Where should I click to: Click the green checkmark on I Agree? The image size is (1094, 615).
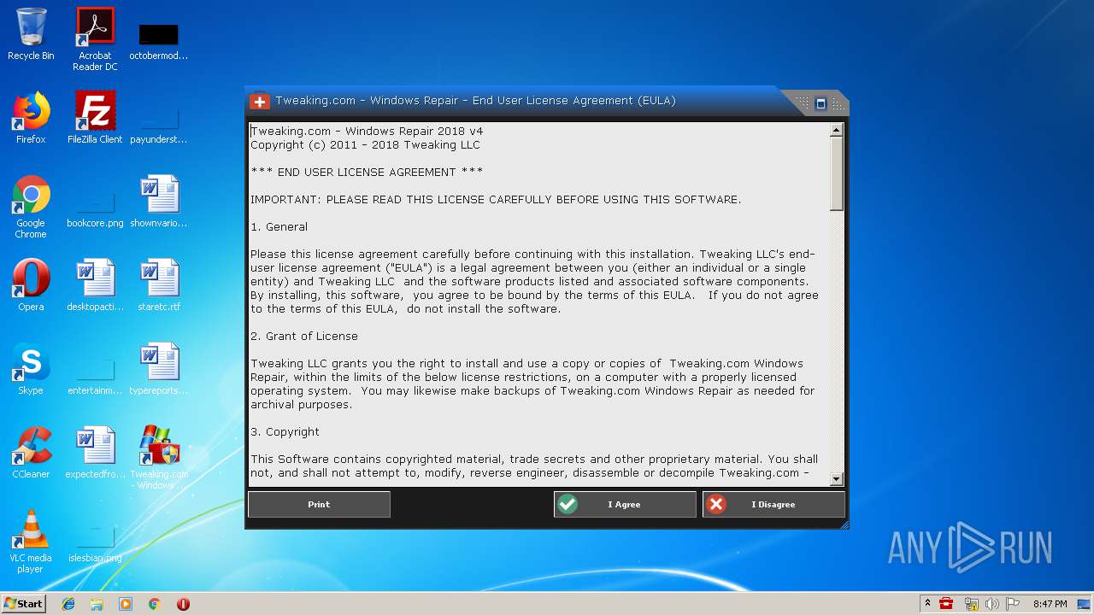coord(568,504)
